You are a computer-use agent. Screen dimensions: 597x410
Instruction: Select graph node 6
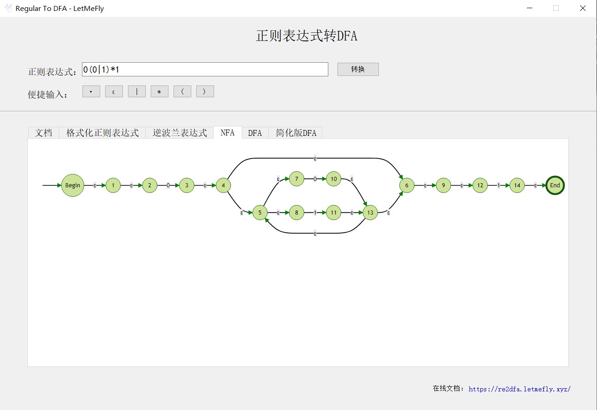407,185
